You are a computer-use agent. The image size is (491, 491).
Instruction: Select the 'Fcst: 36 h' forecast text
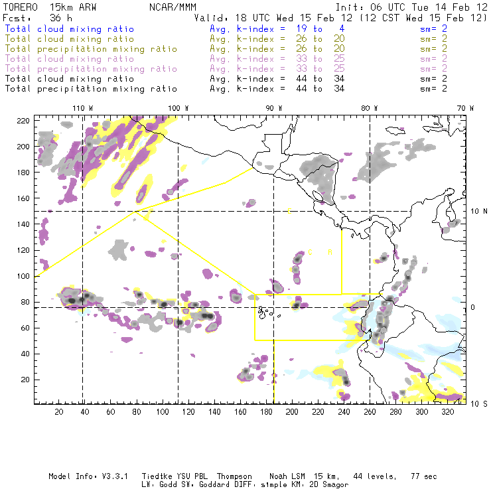point(38,18)
